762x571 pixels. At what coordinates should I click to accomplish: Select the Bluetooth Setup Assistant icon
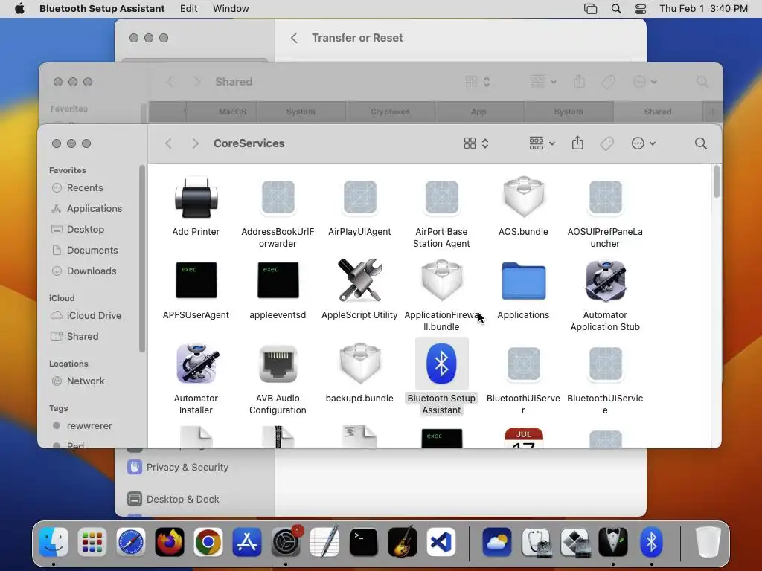click(441, 364)
